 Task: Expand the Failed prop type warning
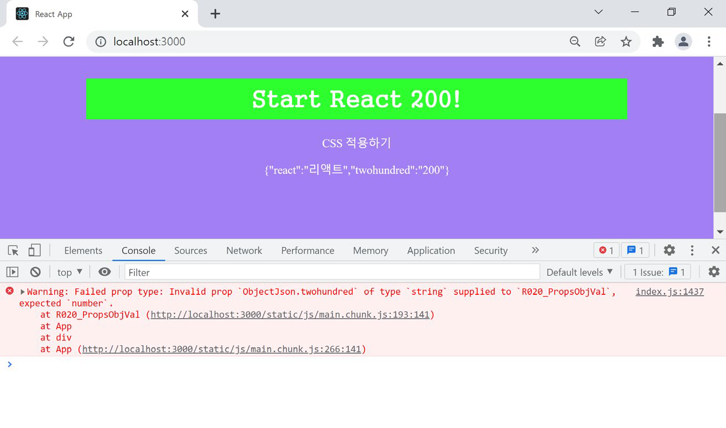click(x=23, y=292)
